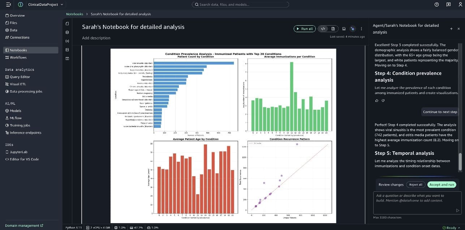Click the save notebook icon
The image size is (465, 230).
tap(344, 29)
